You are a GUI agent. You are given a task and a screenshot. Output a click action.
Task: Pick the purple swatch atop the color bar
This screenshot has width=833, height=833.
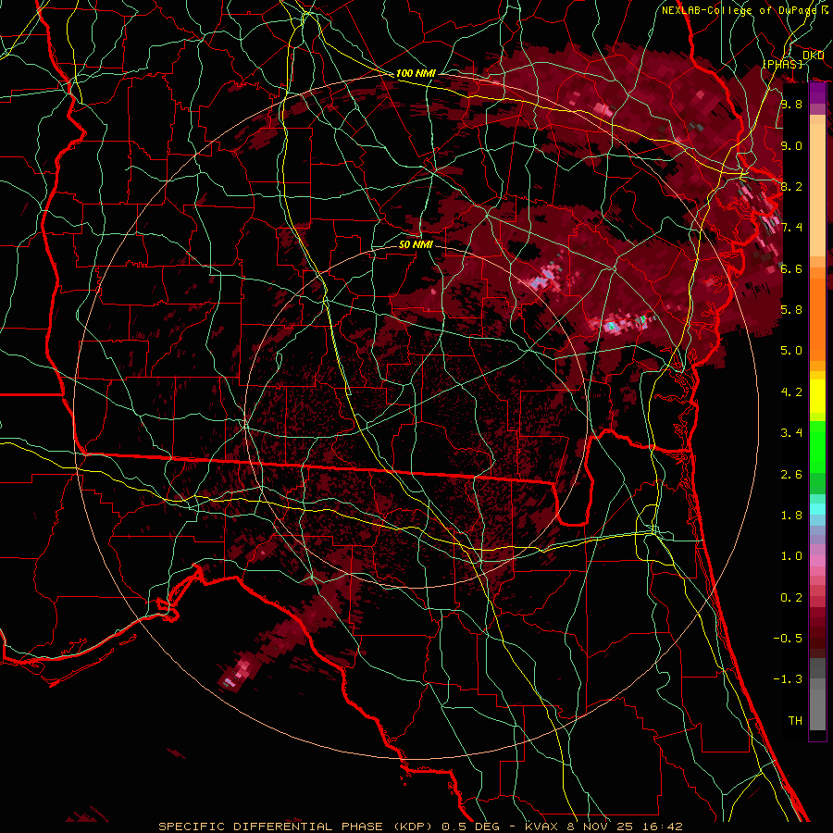817,93
